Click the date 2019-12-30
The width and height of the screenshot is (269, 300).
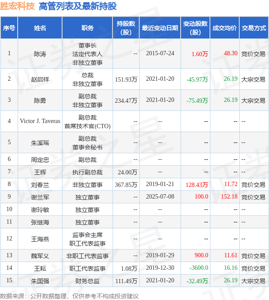[160, 268]
